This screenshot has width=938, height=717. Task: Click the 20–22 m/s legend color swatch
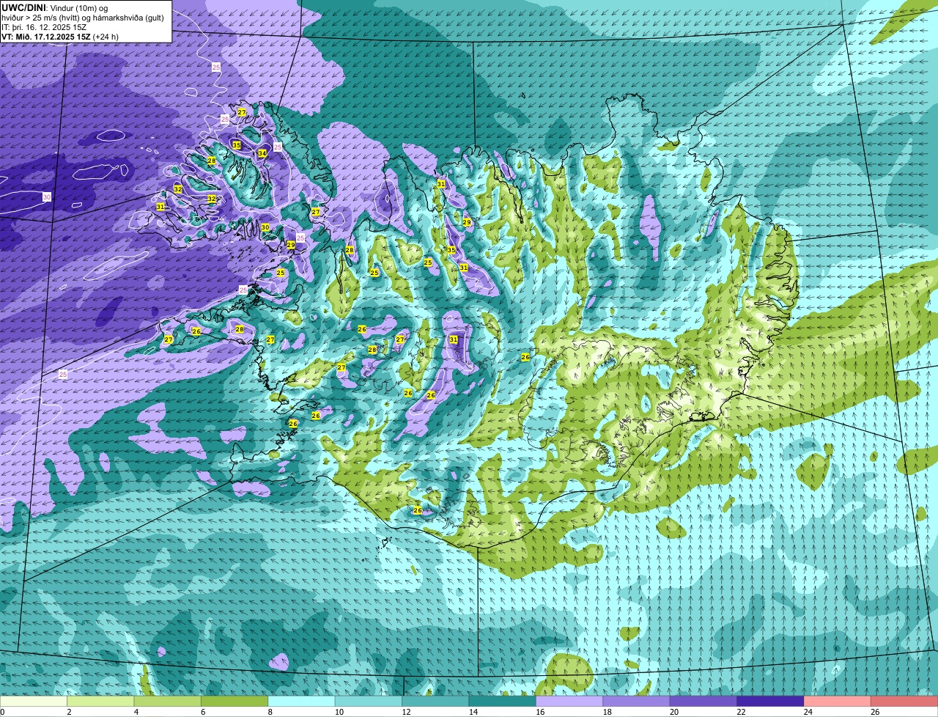click(x=703, y=701)
